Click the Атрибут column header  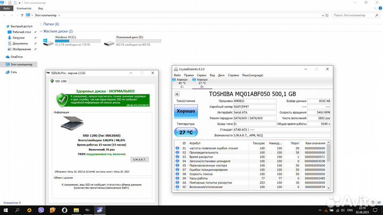click(195, 143)
